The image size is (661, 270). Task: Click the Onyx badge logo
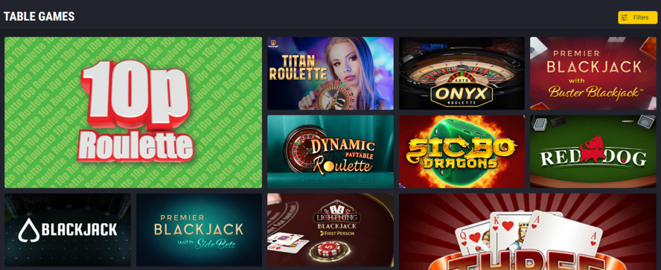coord(462,92)
